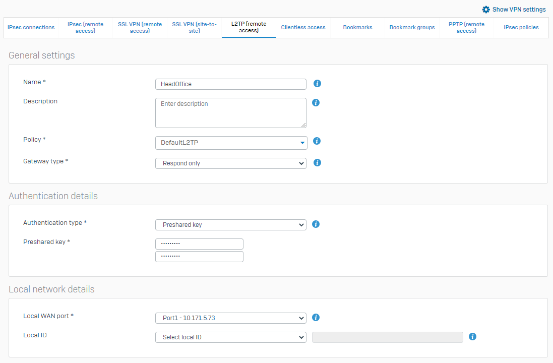Open the Local WAN port help tooltip
This screenshot has width=553, height=363.
pyautogui.click(x=316, y=317)
